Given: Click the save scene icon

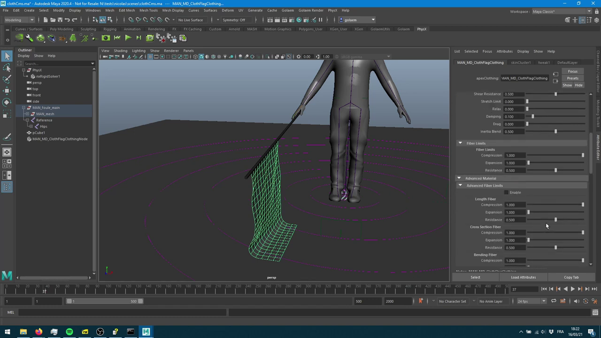Looking at the screenshot, I should click(x=60, y=20).
